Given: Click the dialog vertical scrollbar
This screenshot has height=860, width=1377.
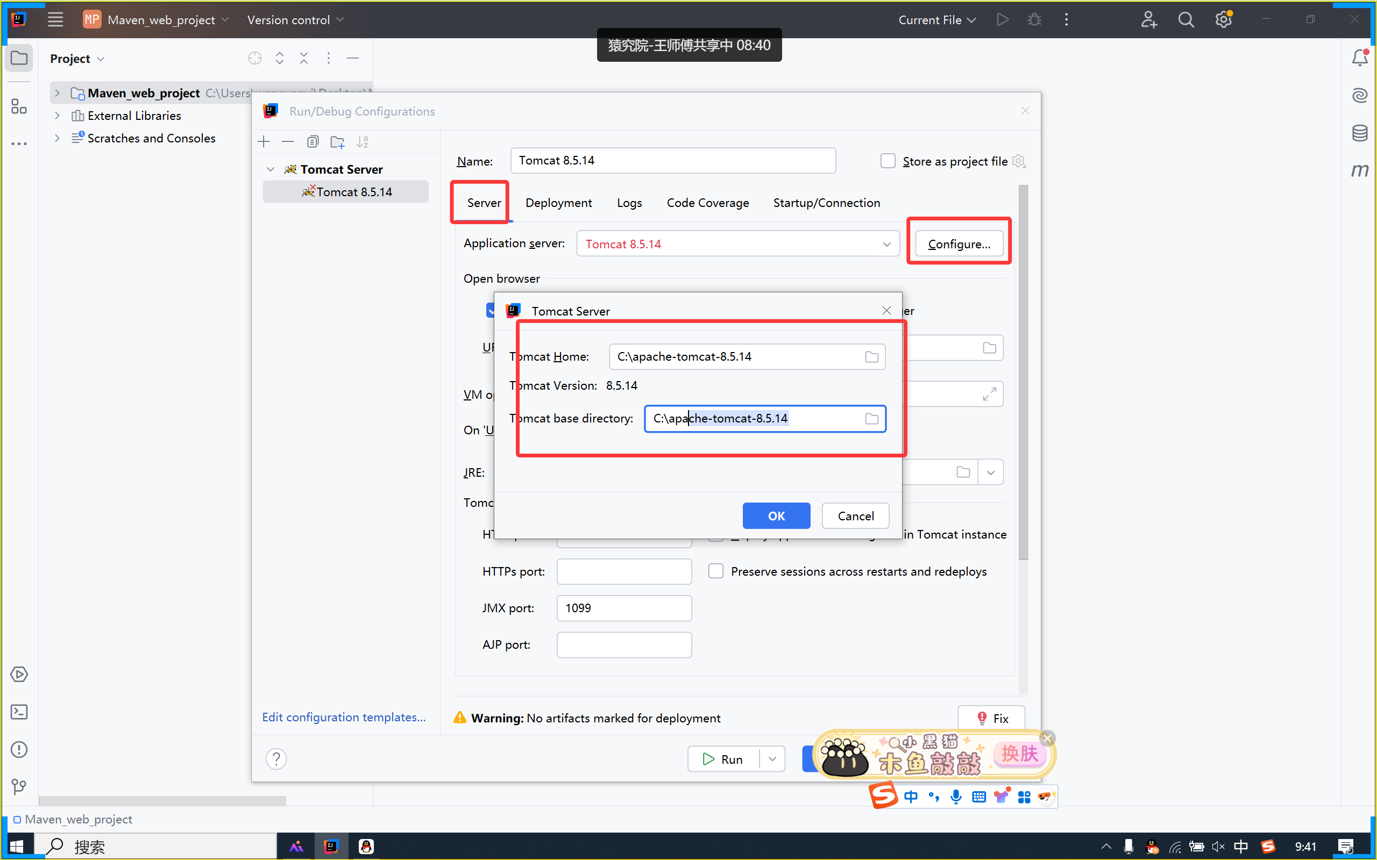Looking at the screenshot, I should [1023, 372].
